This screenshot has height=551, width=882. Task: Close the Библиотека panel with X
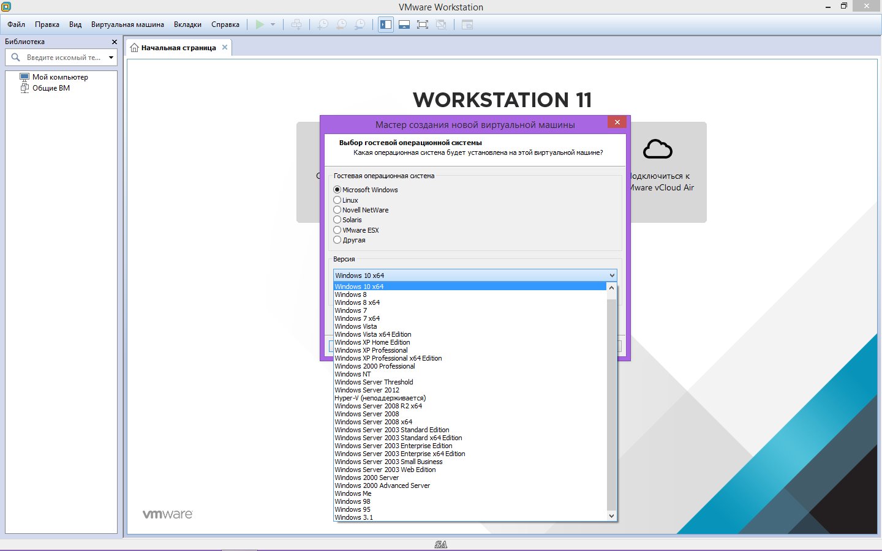pos(114,42)
